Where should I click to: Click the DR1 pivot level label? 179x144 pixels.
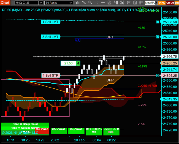pos(110,37)
